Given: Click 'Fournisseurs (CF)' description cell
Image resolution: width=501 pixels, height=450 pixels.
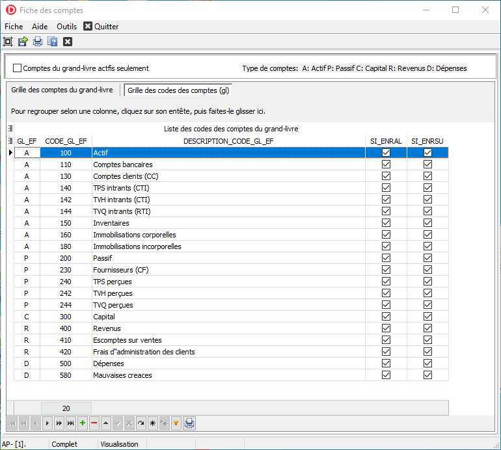Looking at the screenshot, I should [228, 270].
